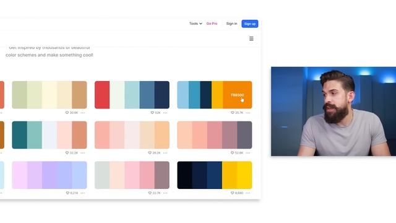Select the sage green swatch in the 30.6K palette
The image size is (396, 223).
[x=19, y=95]
